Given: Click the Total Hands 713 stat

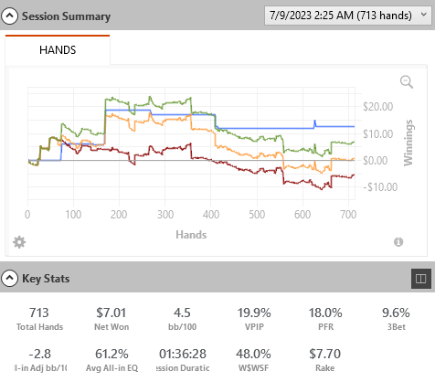Looking at the screenshot, I should [x=39, y=319].
